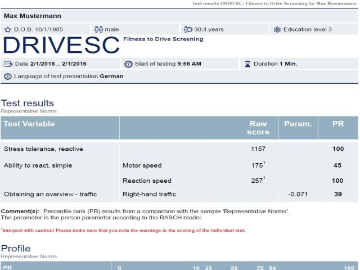Click the Max Mustermann name header
Image resolution: width=360 pixels, height=270 pixels.
33,16
